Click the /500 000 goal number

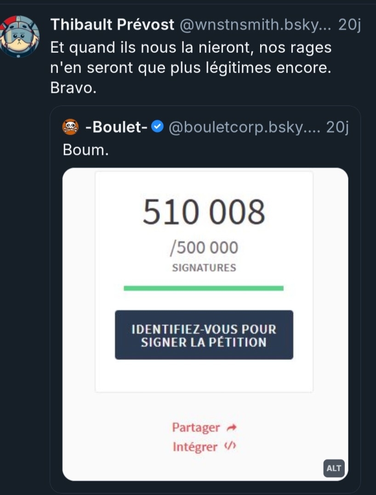coord(204,248)
